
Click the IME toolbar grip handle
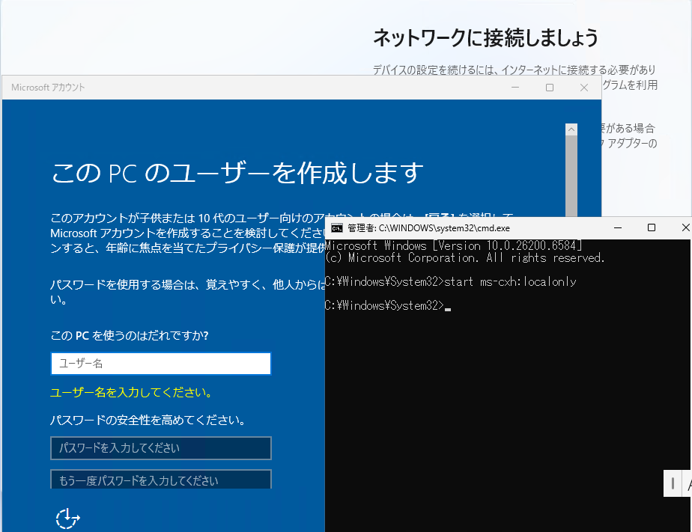click(673, 483)
